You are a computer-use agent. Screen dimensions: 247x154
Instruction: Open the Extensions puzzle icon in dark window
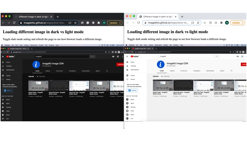click(98, 23)
